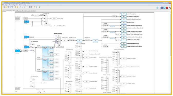Open HPRE Prescaler dropdown

(x=87, y=40)
